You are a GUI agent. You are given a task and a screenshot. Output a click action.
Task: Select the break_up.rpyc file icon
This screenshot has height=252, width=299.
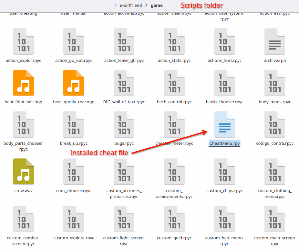[74, 124]
